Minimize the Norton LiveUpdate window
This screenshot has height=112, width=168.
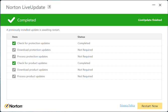(154, 5)
